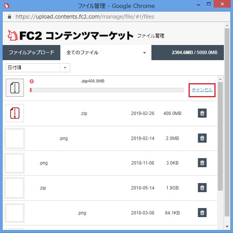This screenshot has height=233, width=233.
Task: Click trash icon for 3.0KB png file
Action: point(202,163)
